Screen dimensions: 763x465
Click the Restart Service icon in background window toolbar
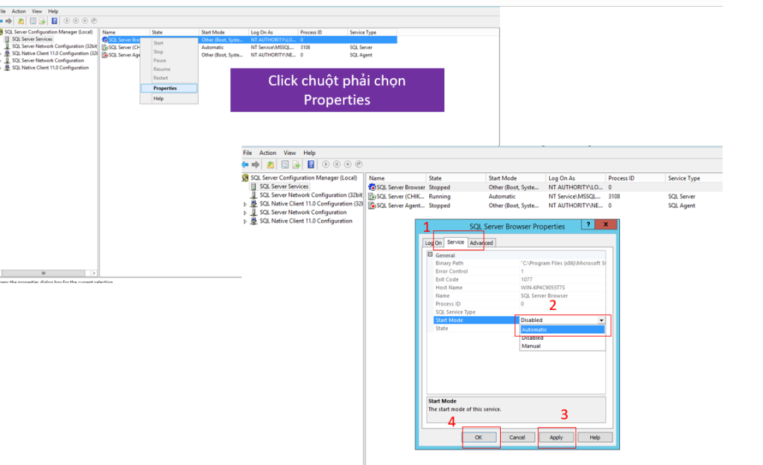[95, 21]
